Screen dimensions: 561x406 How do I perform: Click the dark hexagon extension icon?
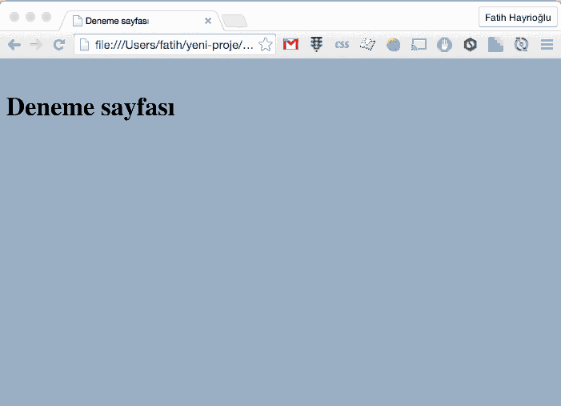point(470,45)
